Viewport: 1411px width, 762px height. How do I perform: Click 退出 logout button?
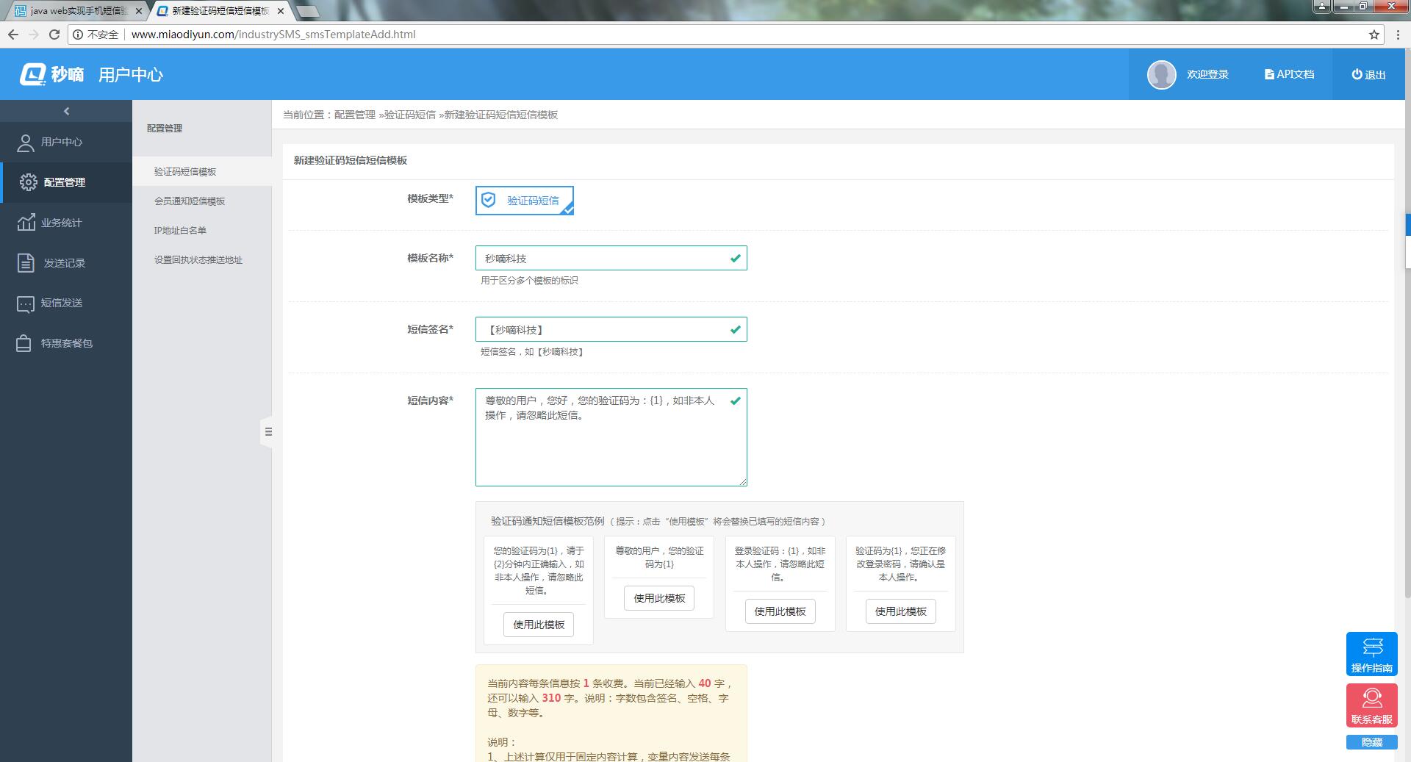coord(1368,74)
